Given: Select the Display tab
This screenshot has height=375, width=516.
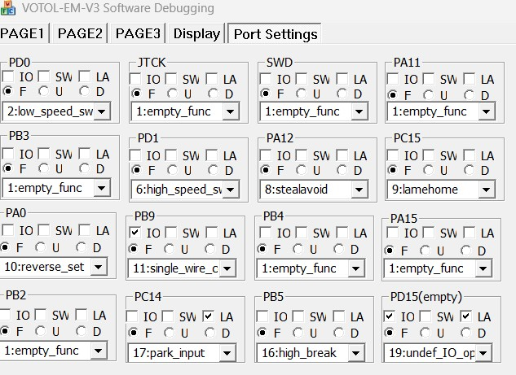Looking at the screenshot, I should click(196, 33).
